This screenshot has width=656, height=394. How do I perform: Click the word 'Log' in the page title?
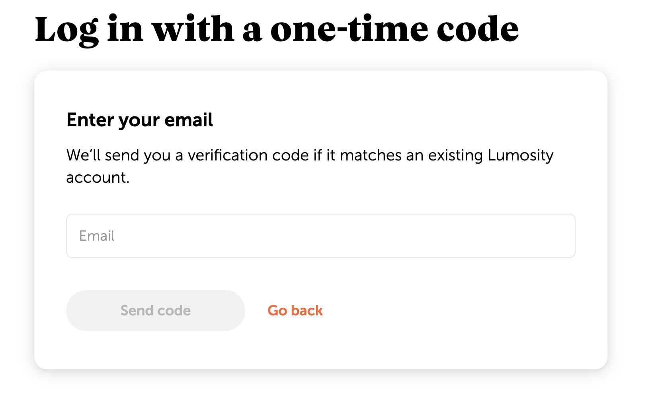coord(66,30)
